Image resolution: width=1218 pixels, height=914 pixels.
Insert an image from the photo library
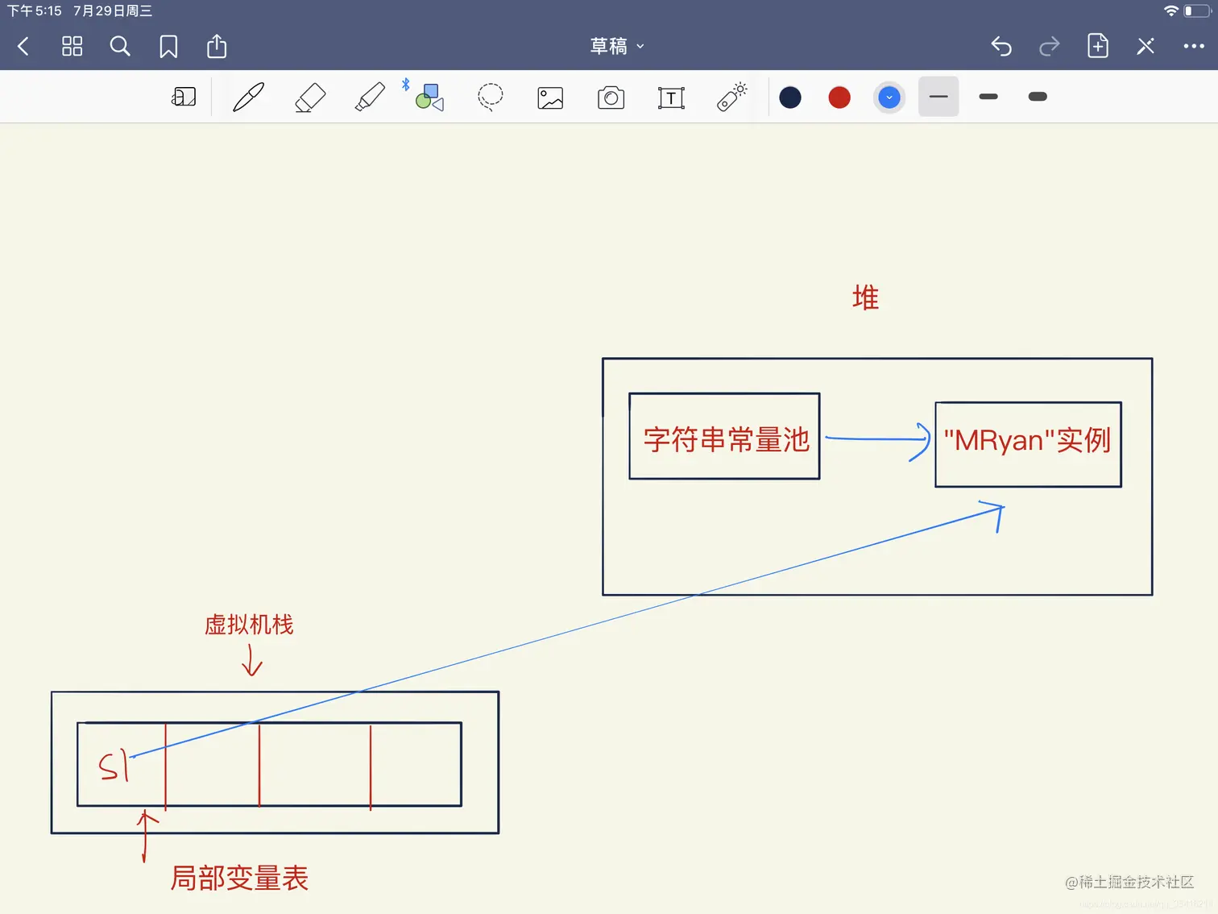[x=550, y=97]
